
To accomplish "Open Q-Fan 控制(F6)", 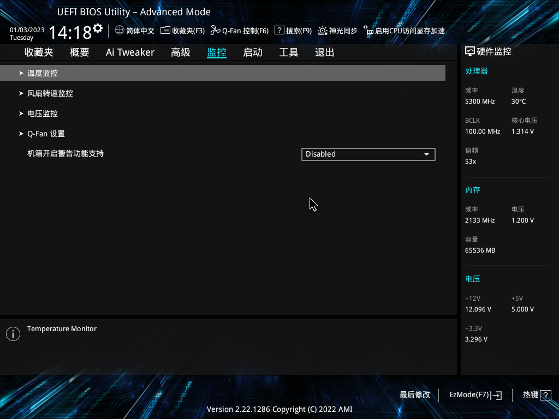I will coord(240,31).
